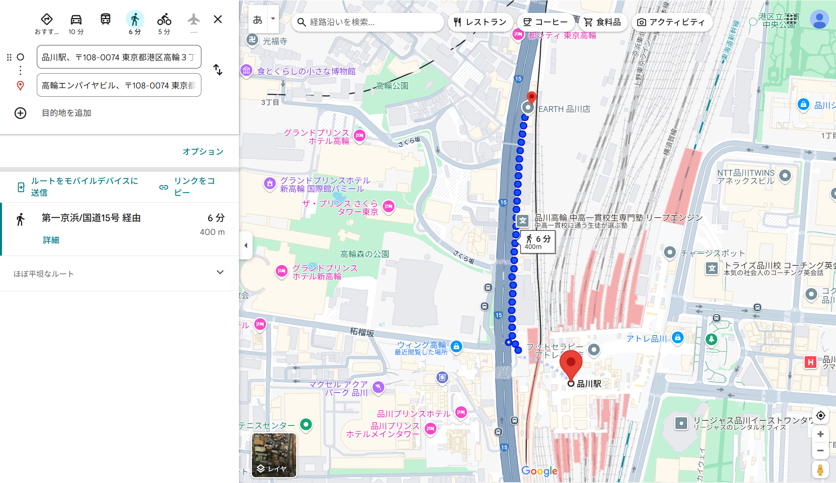Click the 品川駅 station label

(589, 384)
